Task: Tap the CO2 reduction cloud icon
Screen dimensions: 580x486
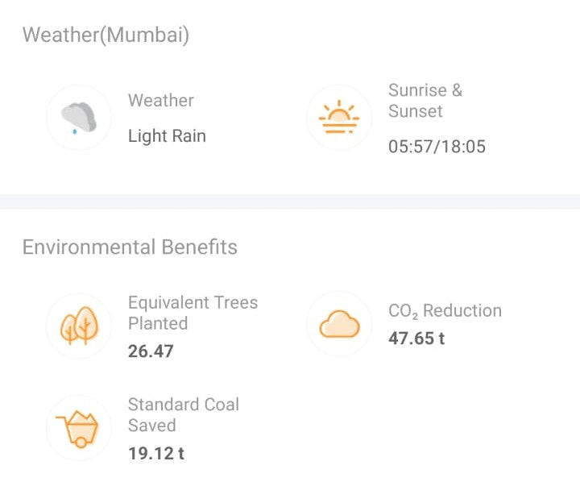Action: click(339, 324)
